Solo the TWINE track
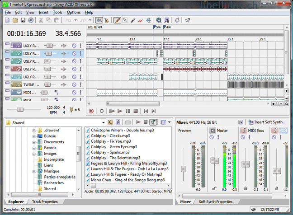 [80, 85]
